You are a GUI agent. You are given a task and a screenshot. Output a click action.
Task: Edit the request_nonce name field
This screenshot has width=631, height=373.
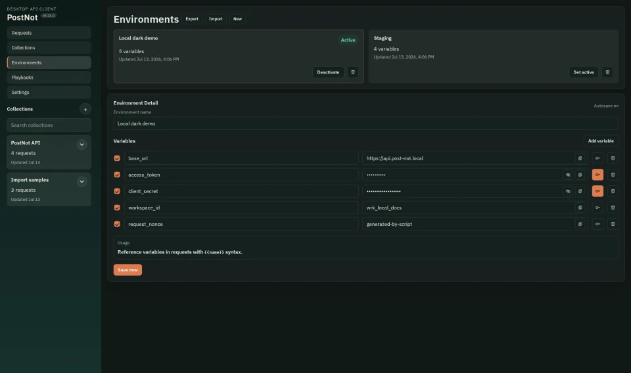tap(241, 225)
